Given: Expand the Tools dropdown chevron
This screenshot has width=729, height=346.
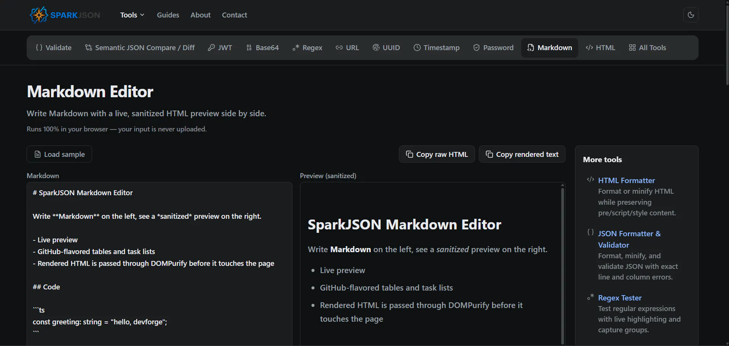Looking at the screenshot, I should click(x=142, y=15).
